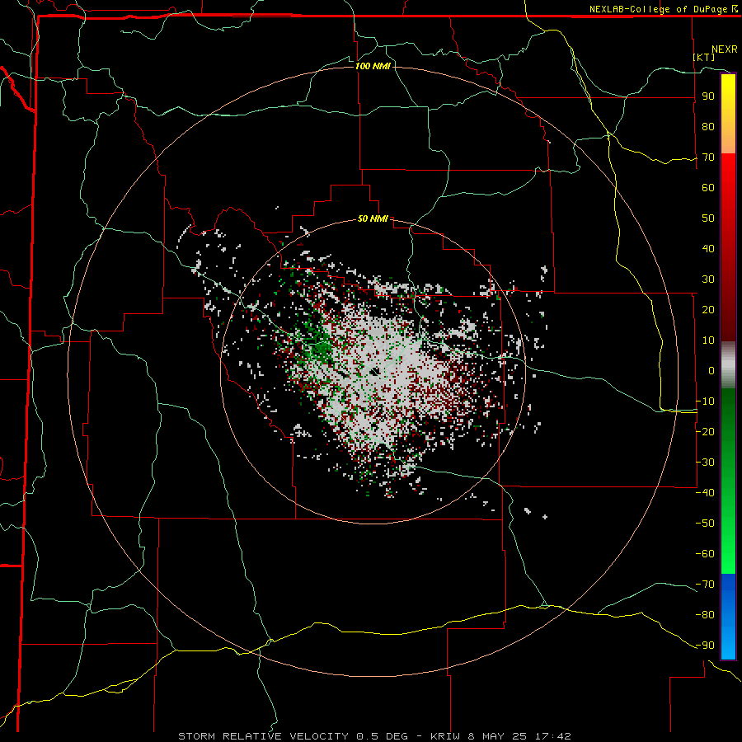Click the 0 value on velocity scale
The height and width of the screenshot is (742, 742).
tap(711, 371)
